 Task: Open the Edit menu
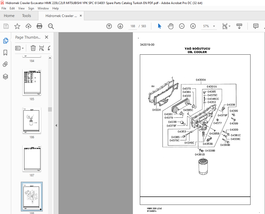click(12, 8)
